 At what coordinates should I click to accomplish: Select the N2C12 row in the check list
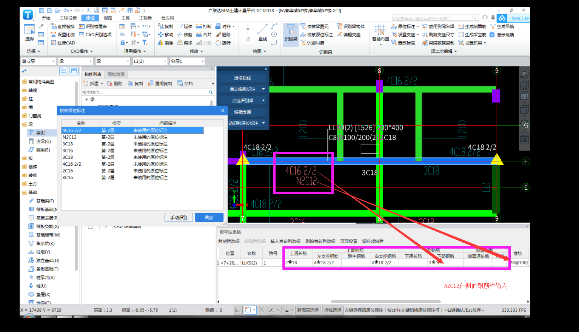click(x=132, y=137)
